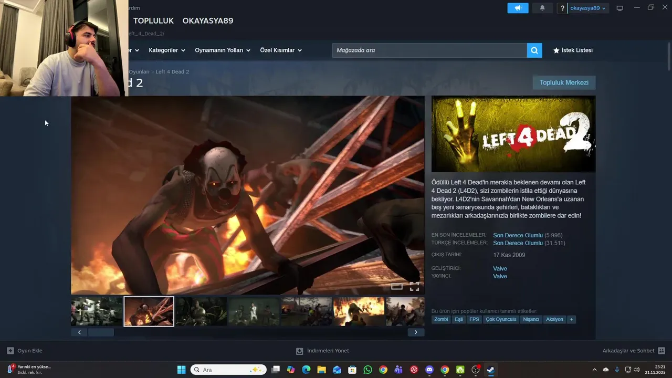Screen dimensions: 672x378
Task: Open the TOPLULUK tab
Action: pos(153,20)
